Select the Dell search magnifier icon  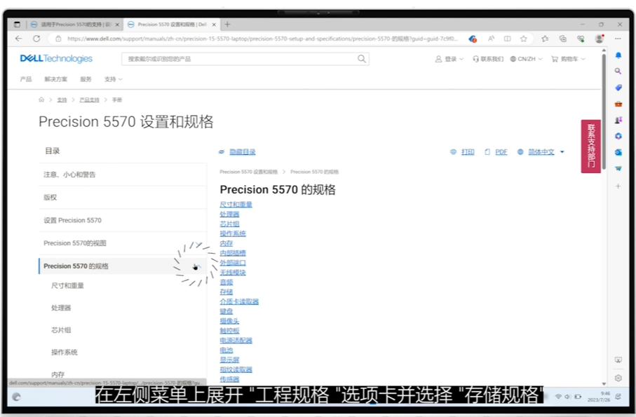click(x=360, y=59)
